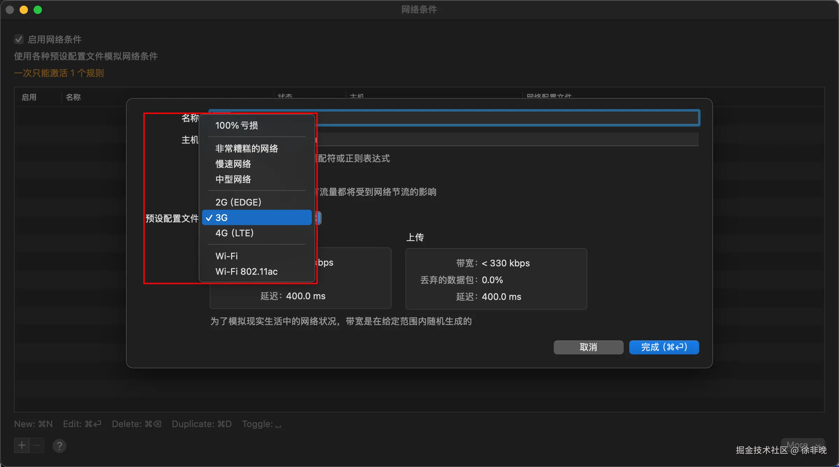Click the plus icon to add rule
Image resolution: width=839 pixels, height=467 pixels.
(22, 445)
